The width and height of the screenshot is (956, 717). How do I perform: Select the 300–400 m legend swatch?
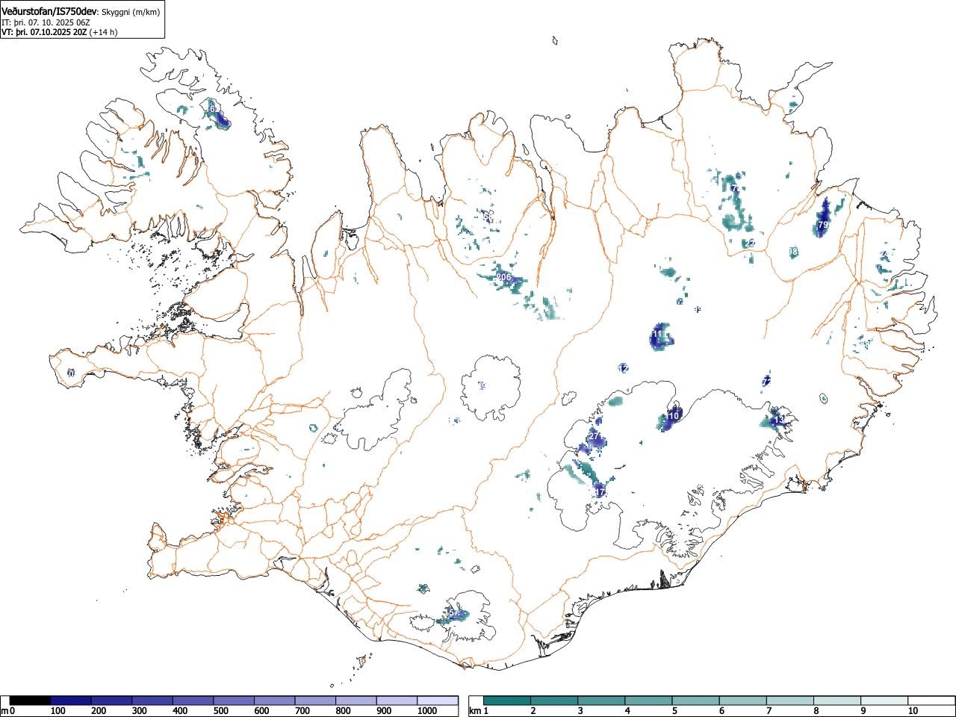(x=152, y=701)
